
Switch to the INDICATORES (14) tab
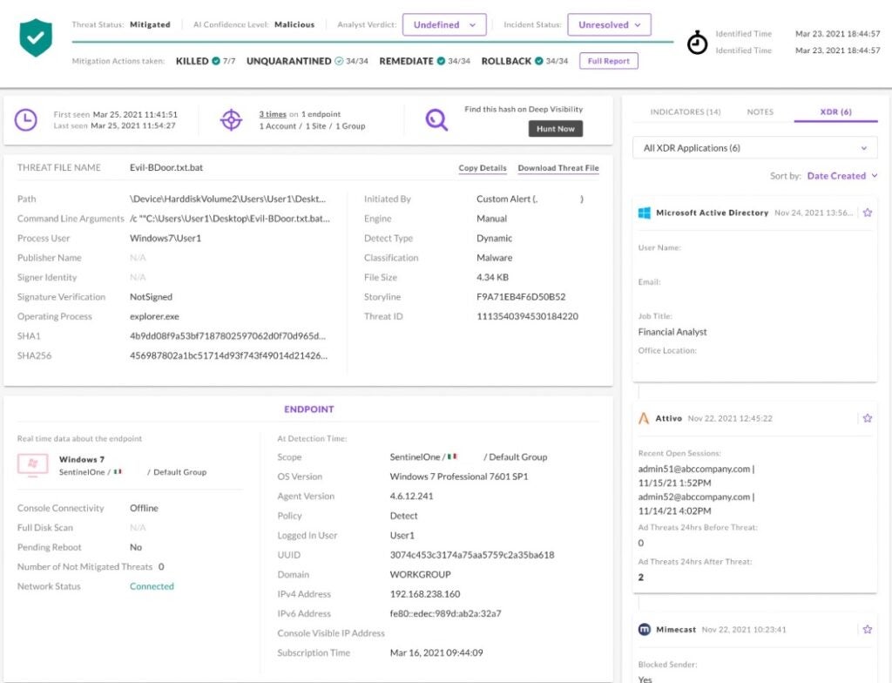686,112
